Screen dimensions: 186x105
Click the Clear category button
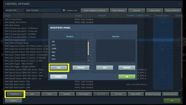pos(118,10)
